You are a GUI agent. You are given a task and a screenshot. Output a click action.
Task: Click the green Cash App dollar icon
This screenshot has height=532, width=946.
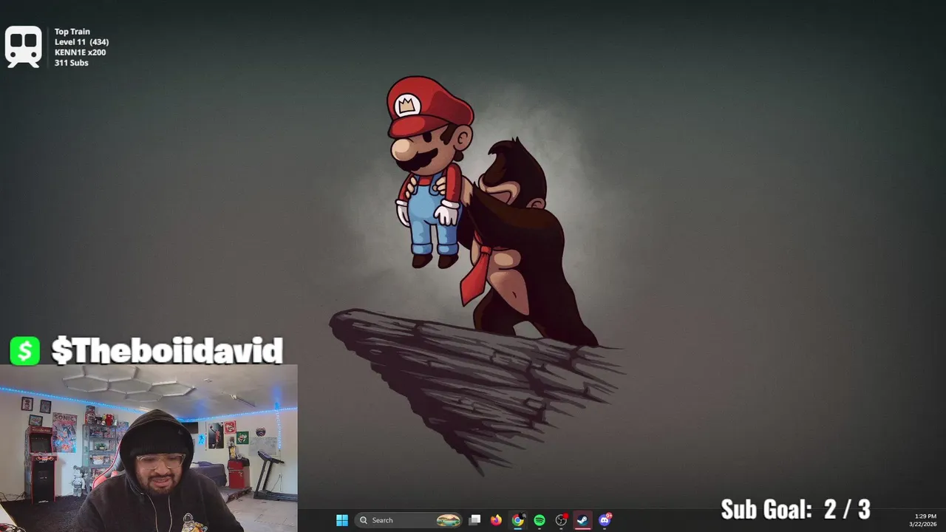pos(25,351)
